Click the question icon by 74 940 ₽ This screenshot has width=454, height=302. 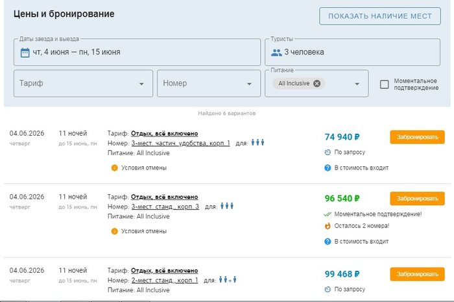tap(328, 168)
